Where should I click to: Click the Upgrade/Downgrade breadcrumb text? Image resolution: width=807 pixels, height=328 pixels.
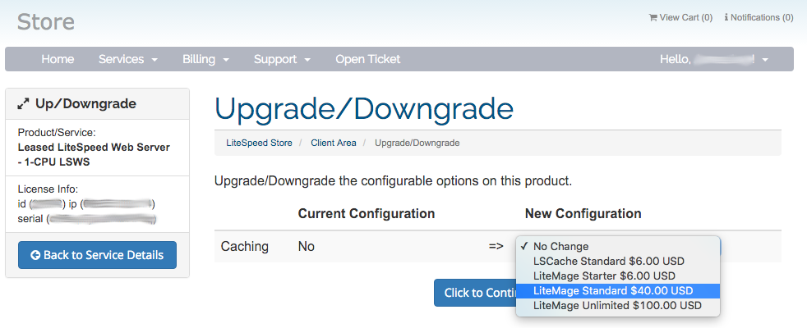[417, 143]
